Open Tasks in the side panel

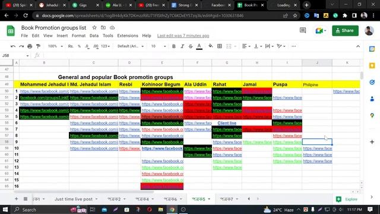[x=372, y=82]
